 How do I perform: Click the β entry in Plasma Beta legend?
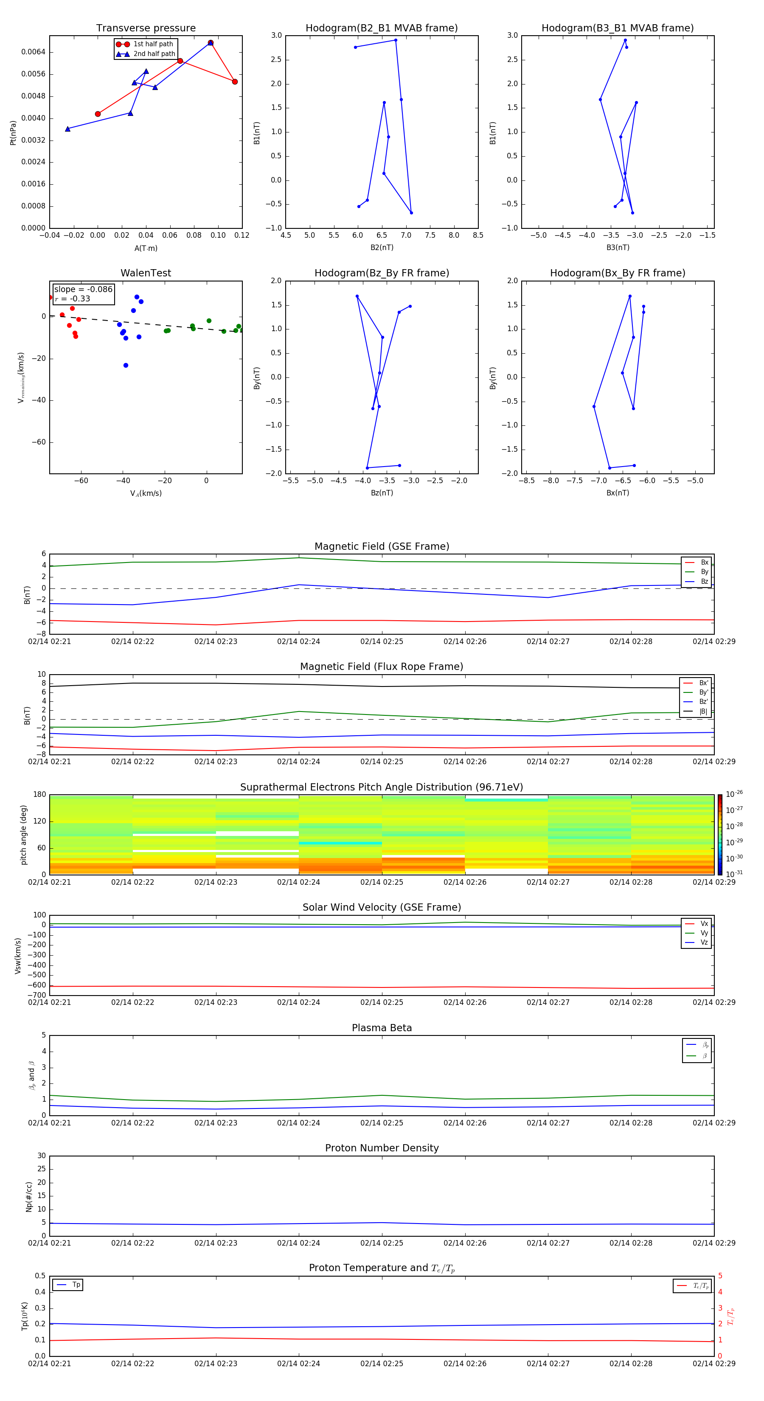point(697,1056)
